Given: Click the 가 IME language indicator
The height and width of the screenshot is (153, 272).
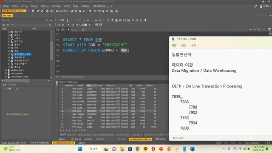Looking at the screenshot, I should click(235, 149).
